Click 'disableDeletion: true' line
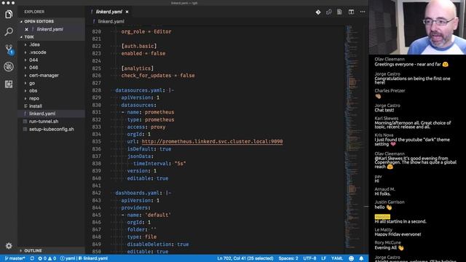This screenshot has height=262, width=466. coord(158,245)
